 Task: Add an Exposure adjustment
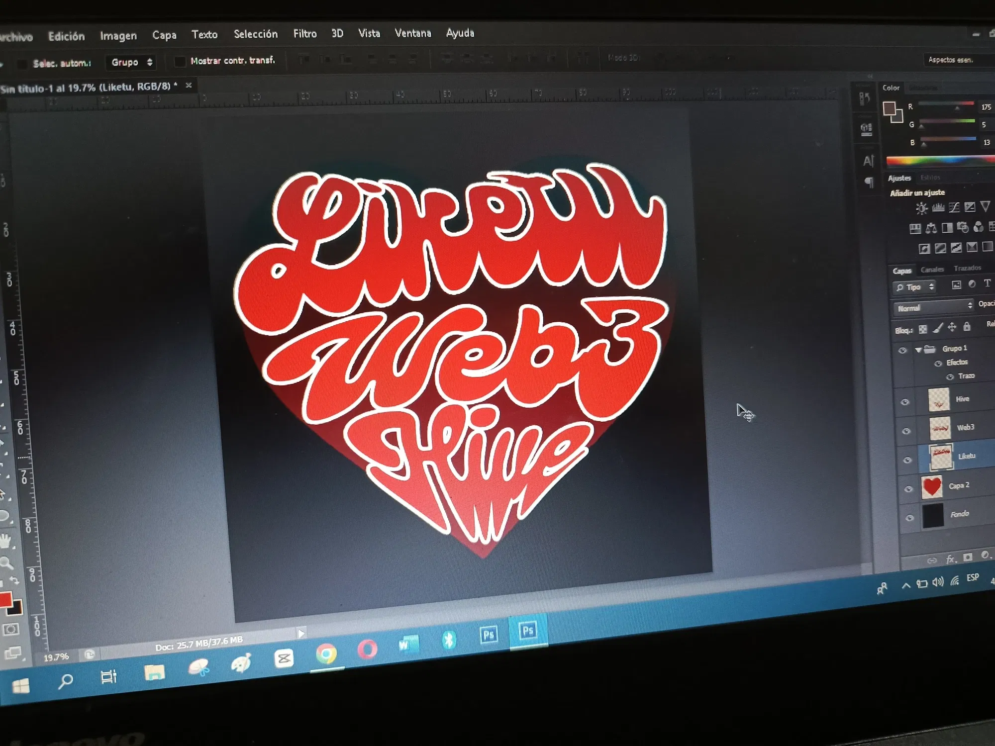970,207
